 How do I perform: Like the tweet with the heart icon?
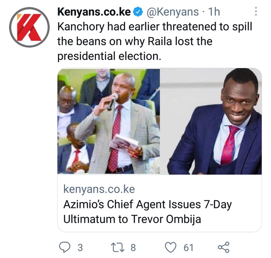[171, 247]
